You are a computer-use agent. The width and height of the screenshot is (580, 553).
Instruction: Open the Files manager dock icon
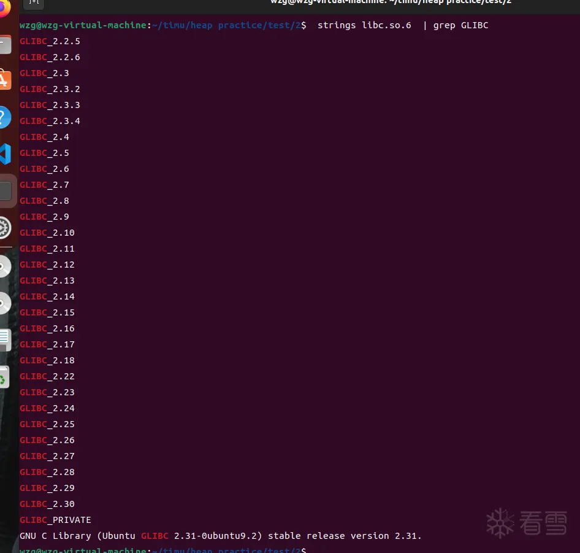[x=5, y=44]
